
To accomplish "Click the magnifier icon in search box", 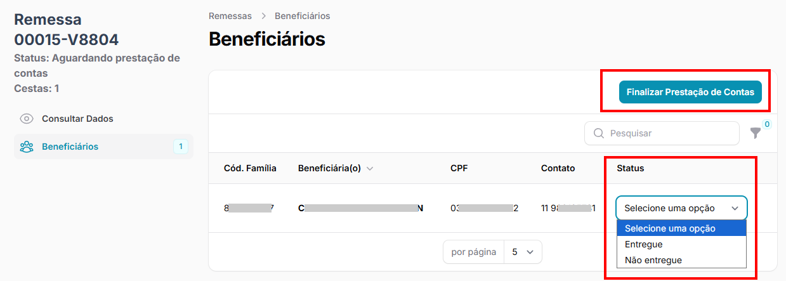I will (x=598, y=133).
